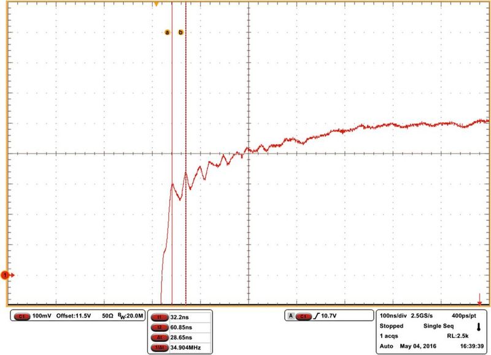Click the thermometer icon in acquisition panel

click(479, 327)
